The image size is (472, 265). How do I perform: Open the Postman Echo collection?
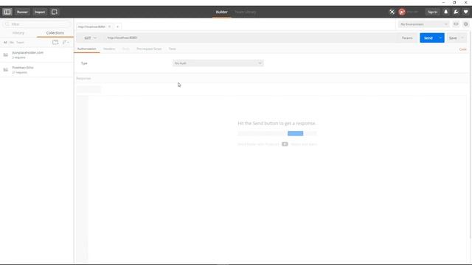pyautogui.click(x=37, y=70)
